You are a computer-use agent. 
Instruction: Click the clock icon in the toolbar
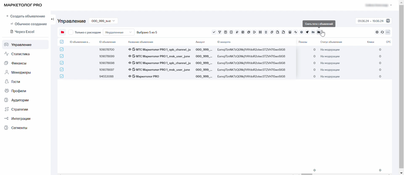[301, 32]
